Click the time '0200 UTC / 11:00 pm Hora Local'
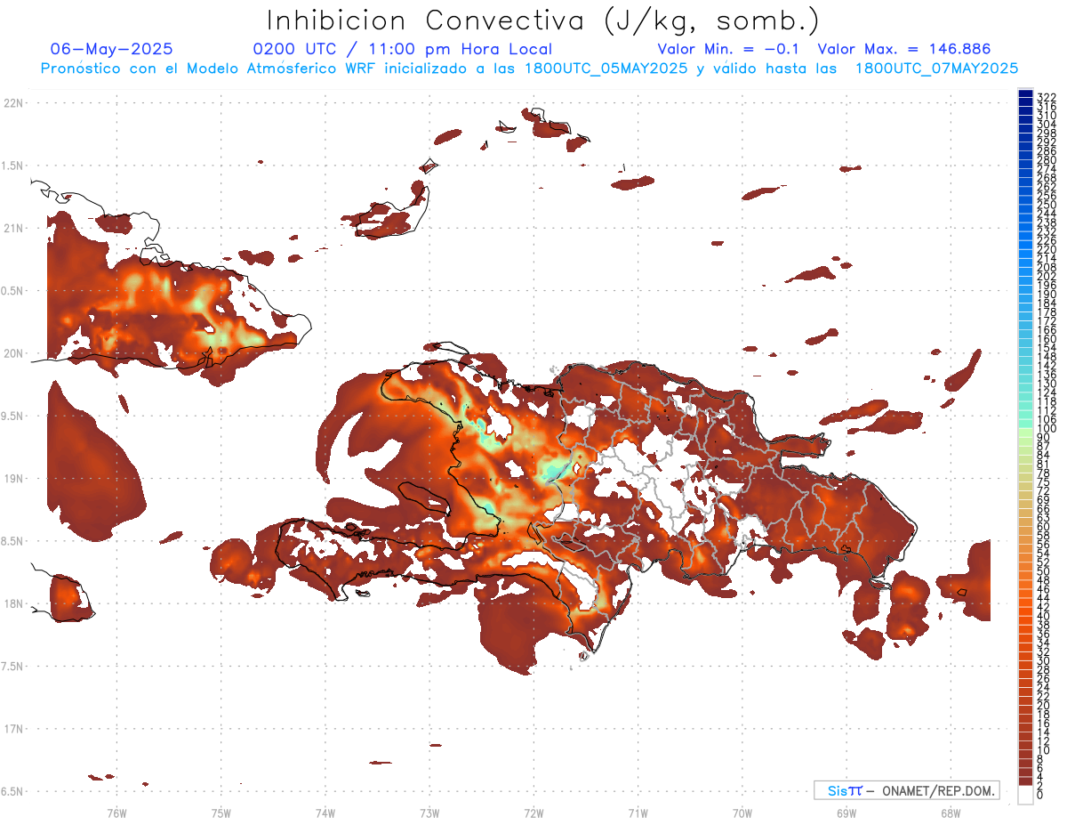This screenshot has height=825, width=1067. 402,49
